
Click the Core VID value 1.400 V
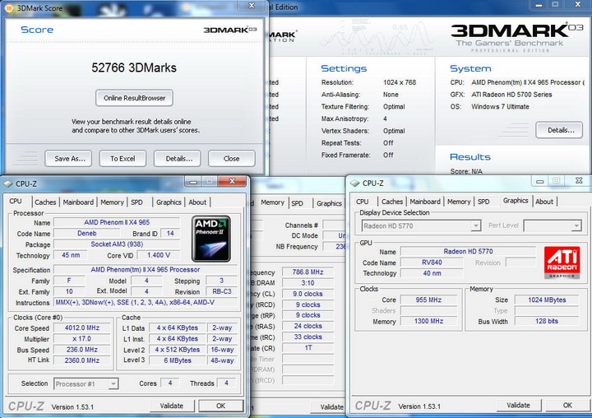159,255
